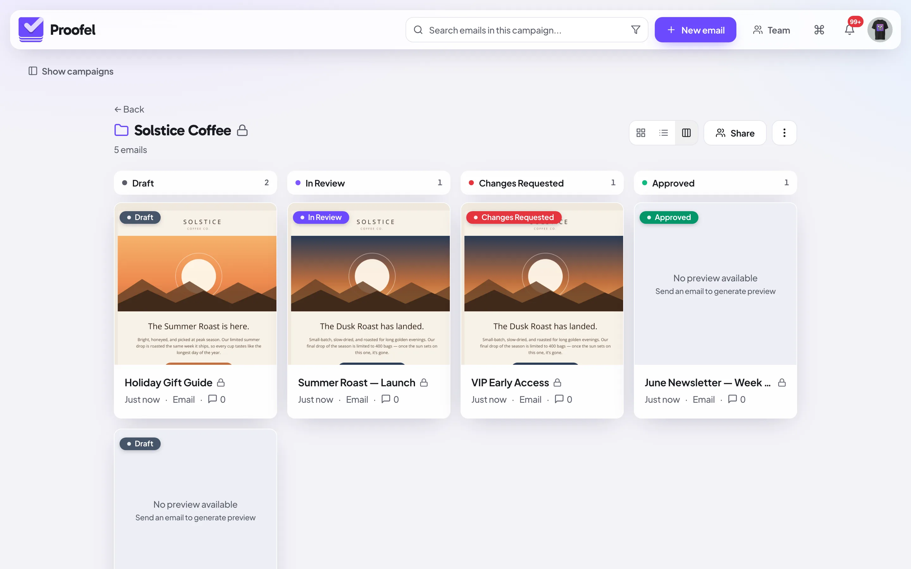This screenshot has height=569, width=911.
Task: Click the June Newsletter — Week title
Action: click(708, 383)
